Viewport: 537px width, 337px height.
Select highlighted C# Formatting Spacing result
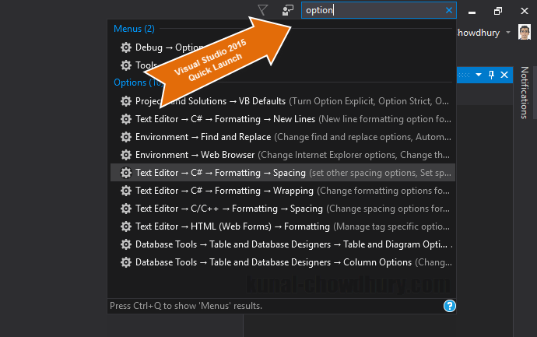283,173
